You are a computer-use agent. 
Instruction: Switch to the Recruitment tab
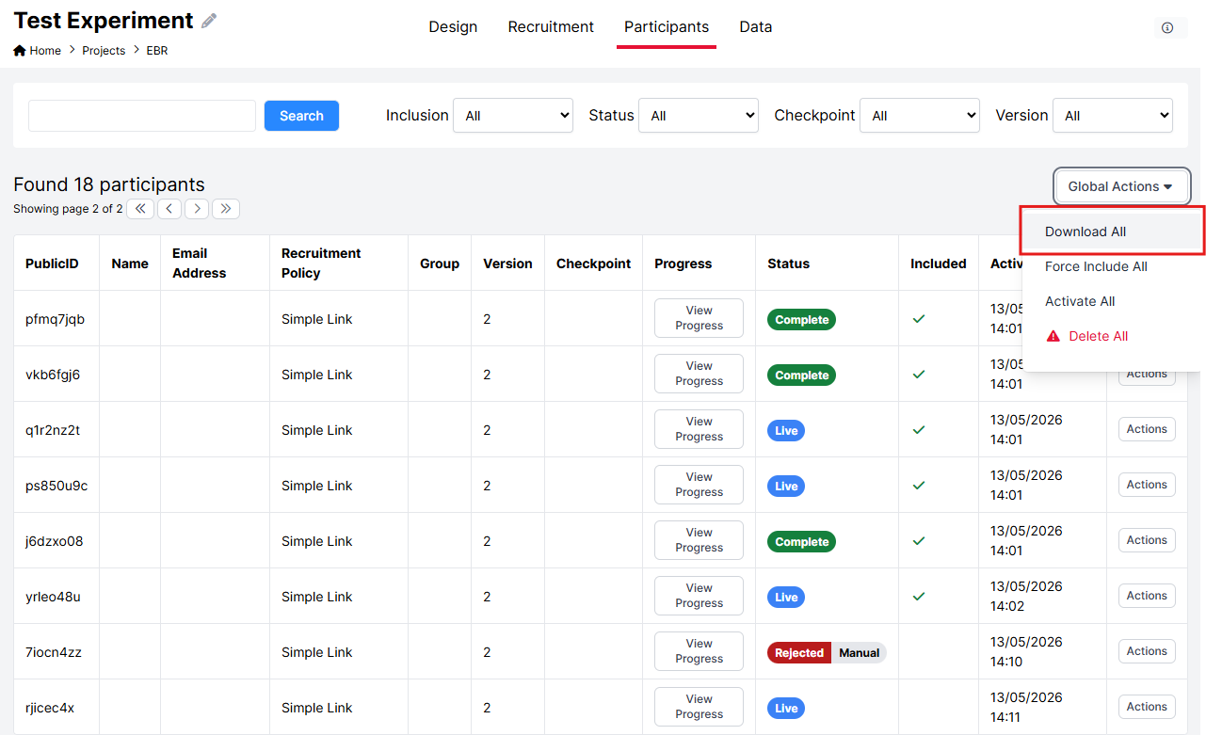(x=551, y=27)
